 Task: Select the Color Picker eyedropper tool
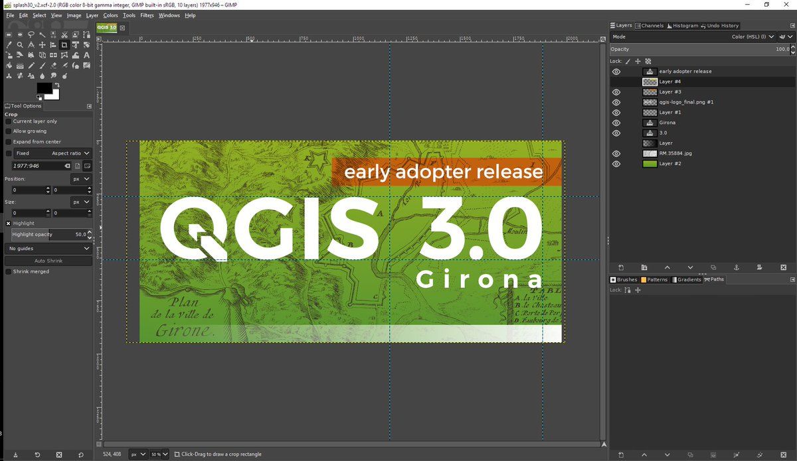(x=9, y=45)
